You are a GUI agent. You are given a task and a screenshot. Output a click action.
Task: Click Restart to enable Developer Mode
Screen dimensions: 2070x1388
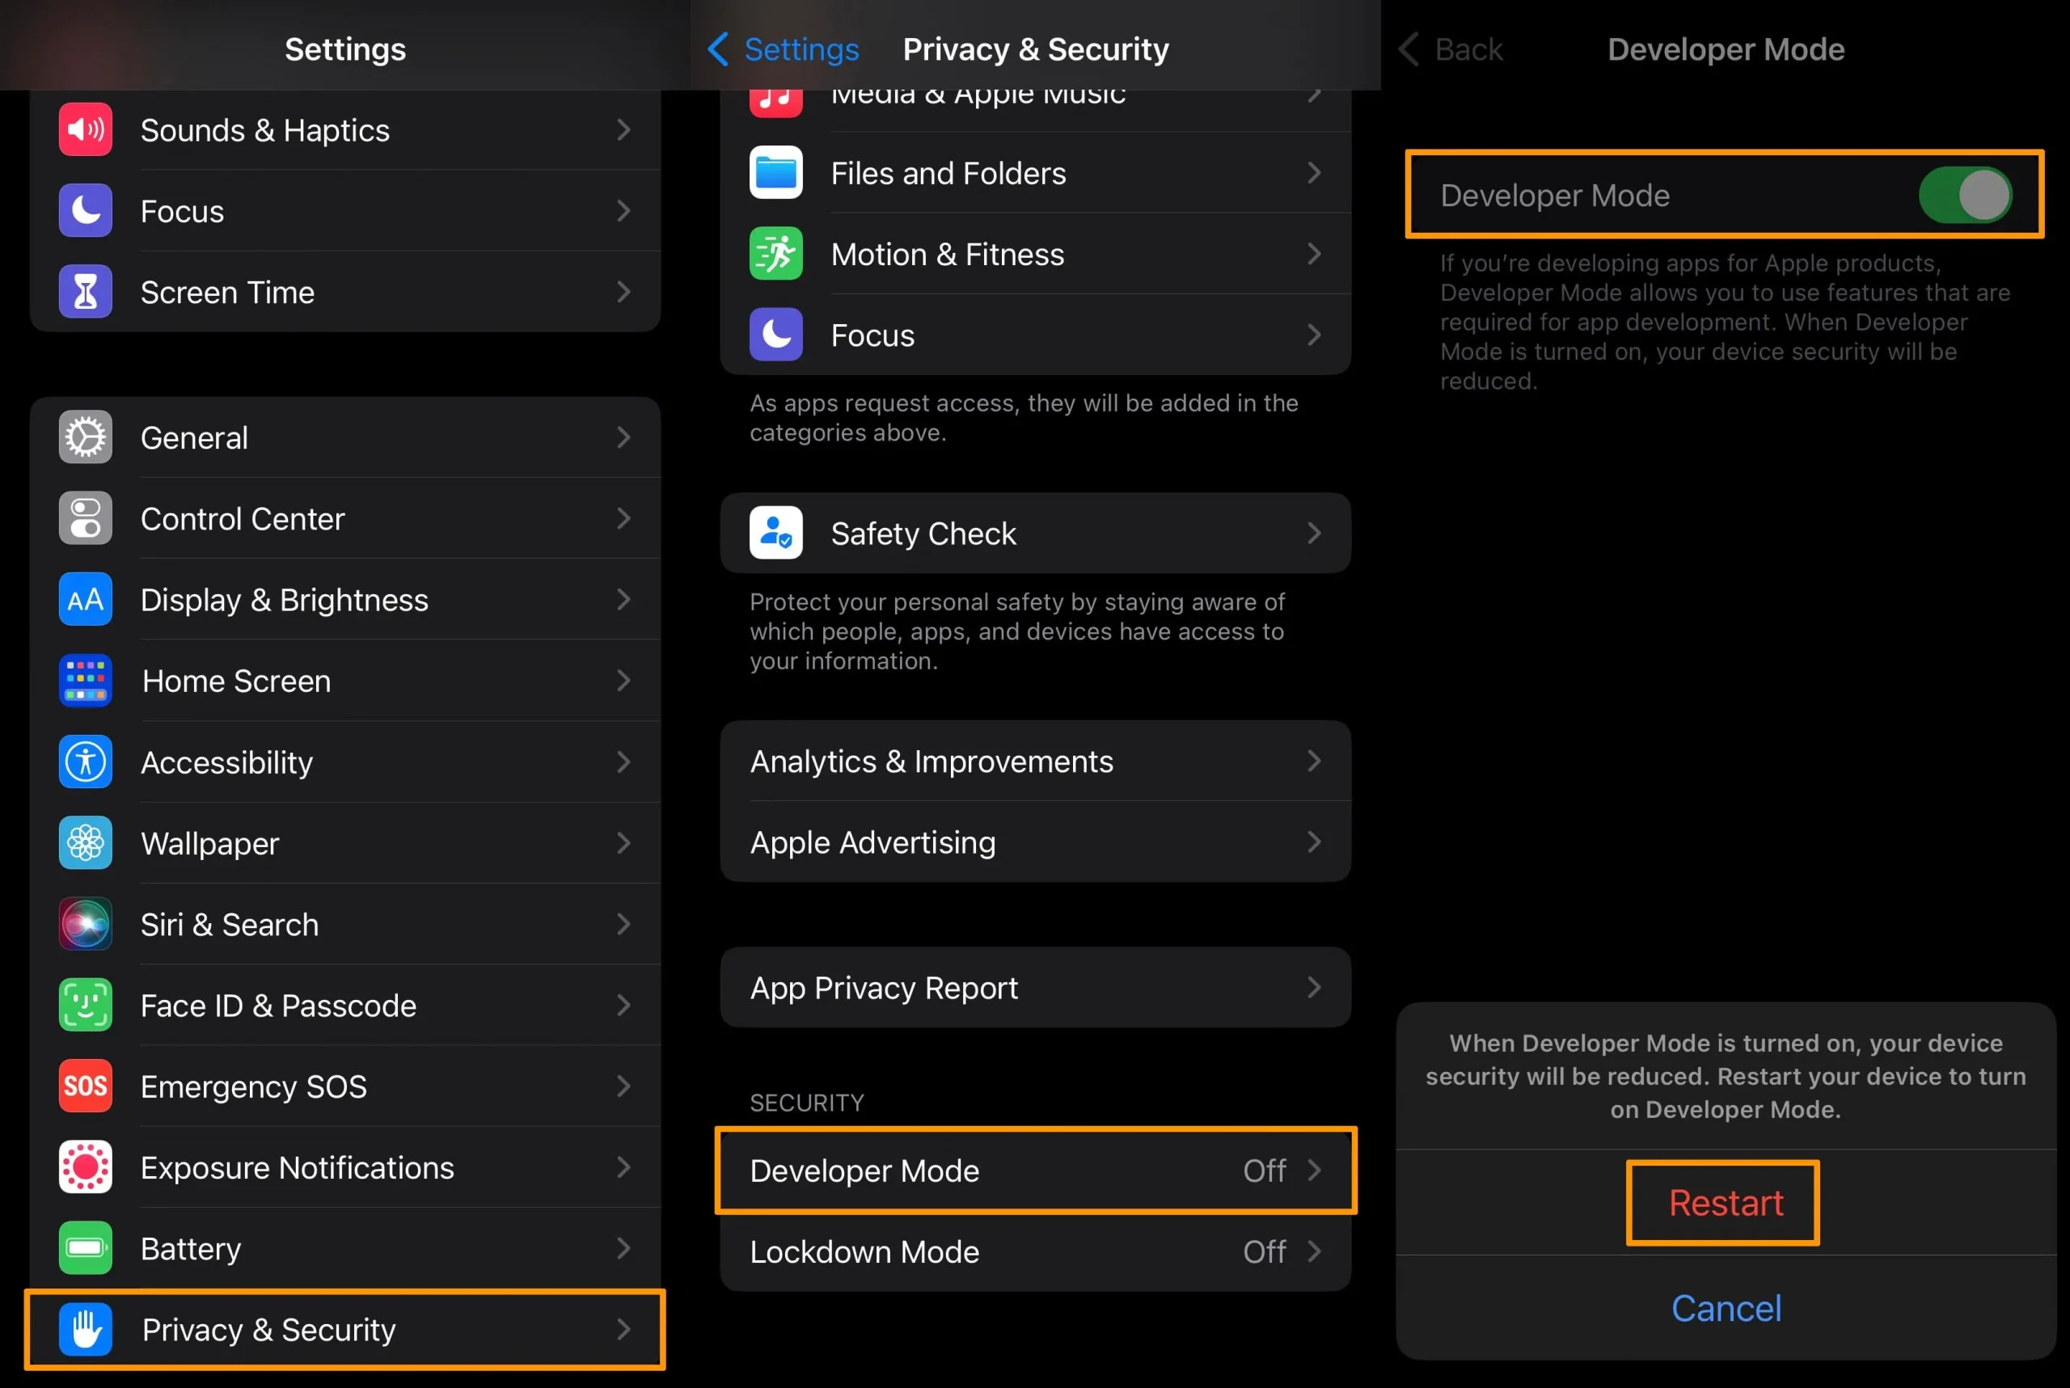click(x=1725, y=1202)
